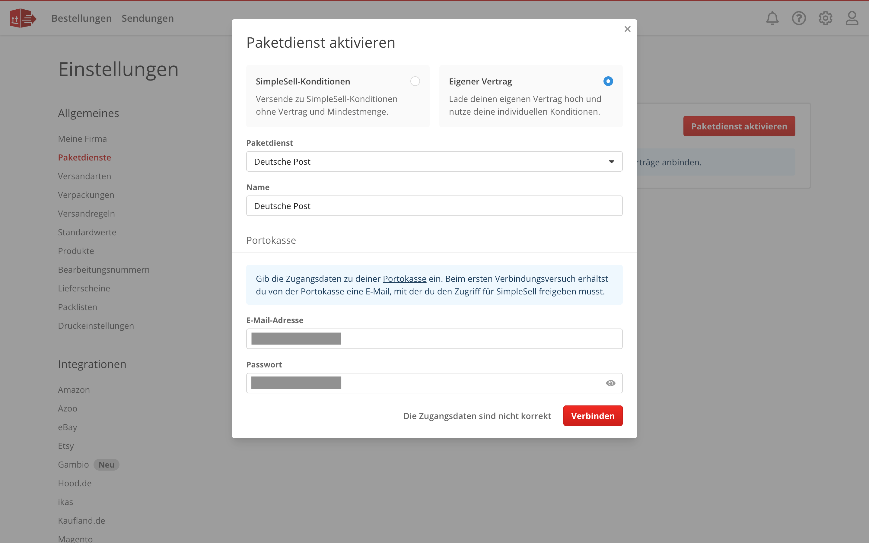Open the Amazon integration
This screenshot has height=543, width=869.
(74, 390)
